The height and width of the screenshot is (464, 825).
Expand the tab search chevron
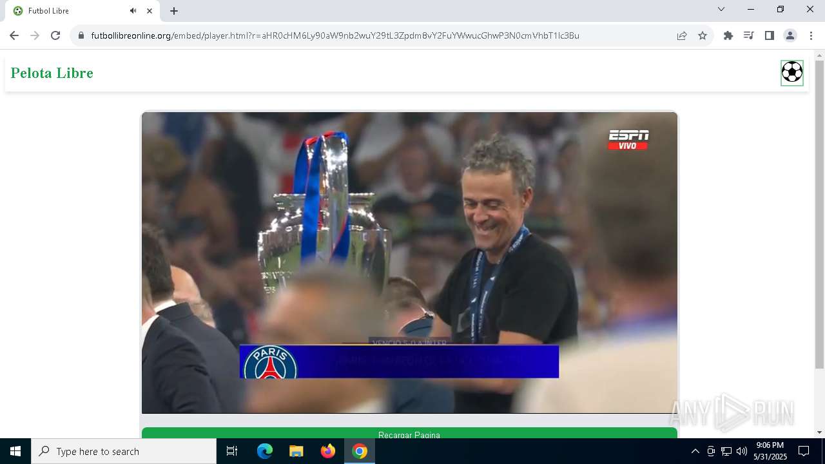click(x=721, y=9)
